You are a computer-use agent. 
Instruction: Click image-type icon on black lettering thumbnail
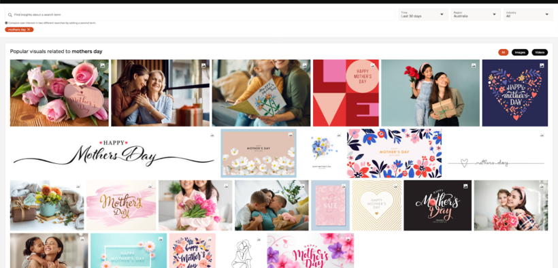[x=465, y=186]
